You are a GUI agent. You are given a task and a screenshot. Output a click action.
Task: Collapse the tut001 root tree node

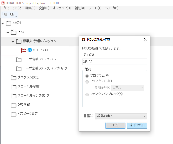coord(3,23)
